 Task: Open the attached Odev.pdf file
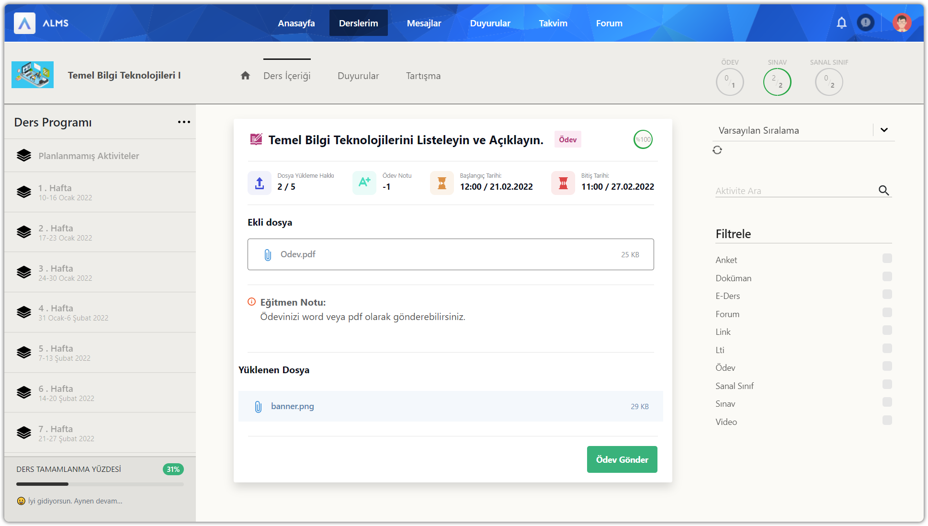pyautogui.click(x=298, y=254)
